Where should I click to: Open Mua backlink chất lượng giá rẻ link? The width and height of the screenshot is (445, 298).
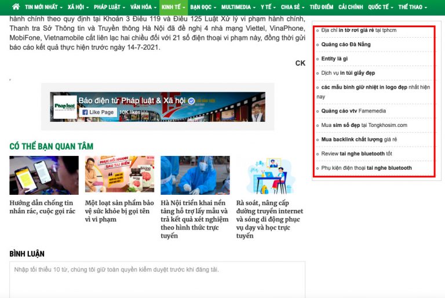359,140
